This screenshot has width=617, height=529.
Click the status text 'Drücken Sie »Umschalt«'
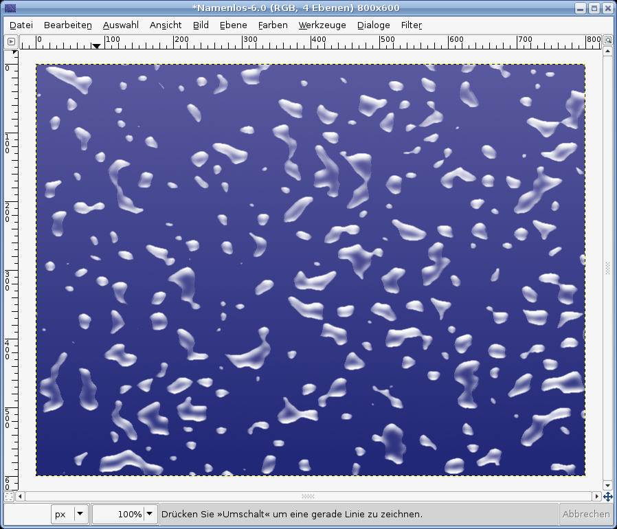pyautogui.click(x=216, y=514)
